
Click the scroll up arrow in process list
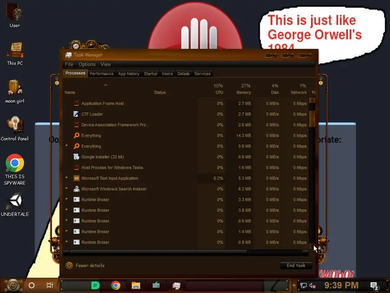312,100
